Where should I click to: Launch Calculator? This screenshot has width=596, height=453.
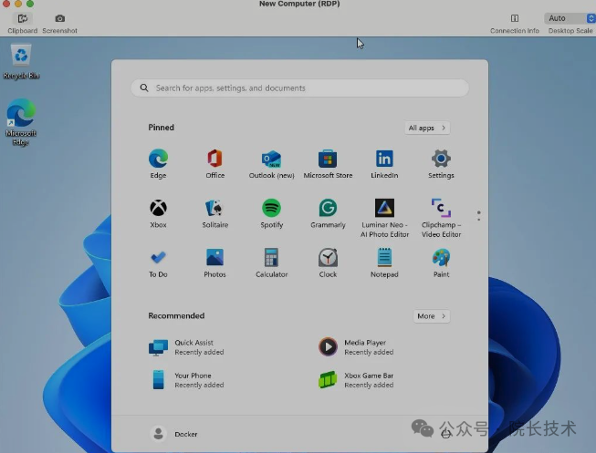pyautogui.click(x=271, y=263)
